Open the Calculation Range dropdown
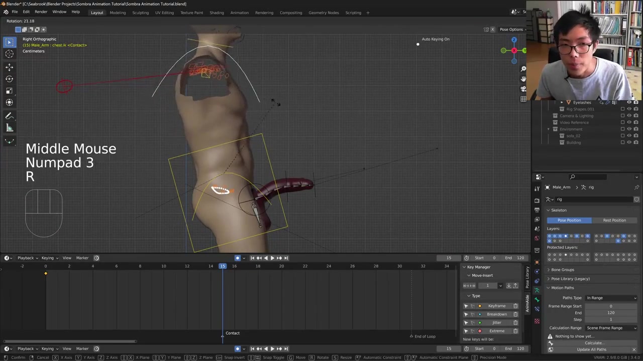This screenshot has width=643, height=361. click(611, 328)
